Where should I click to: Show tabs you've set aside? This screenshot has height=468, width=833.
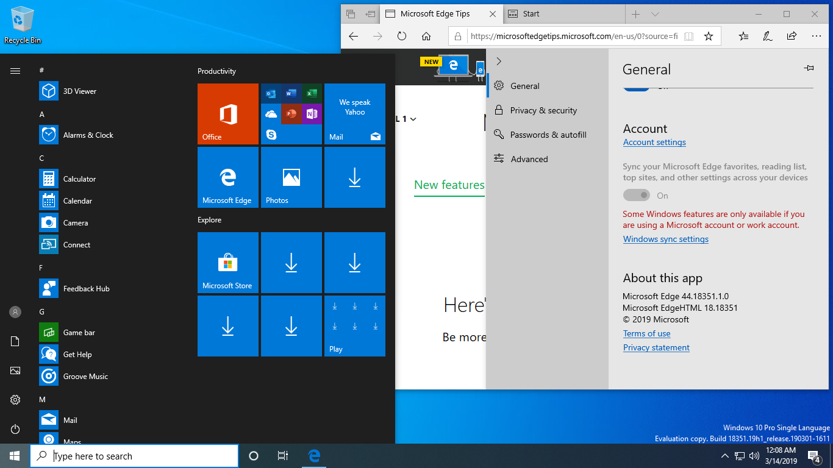click(x=351, y=14)
